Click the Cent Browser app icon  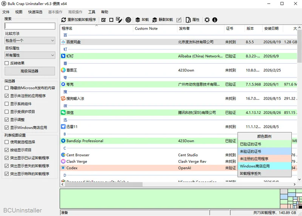pos(63,155)
